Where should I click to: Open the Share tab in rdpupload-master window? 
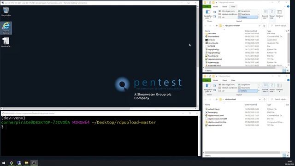click(224, 6)
